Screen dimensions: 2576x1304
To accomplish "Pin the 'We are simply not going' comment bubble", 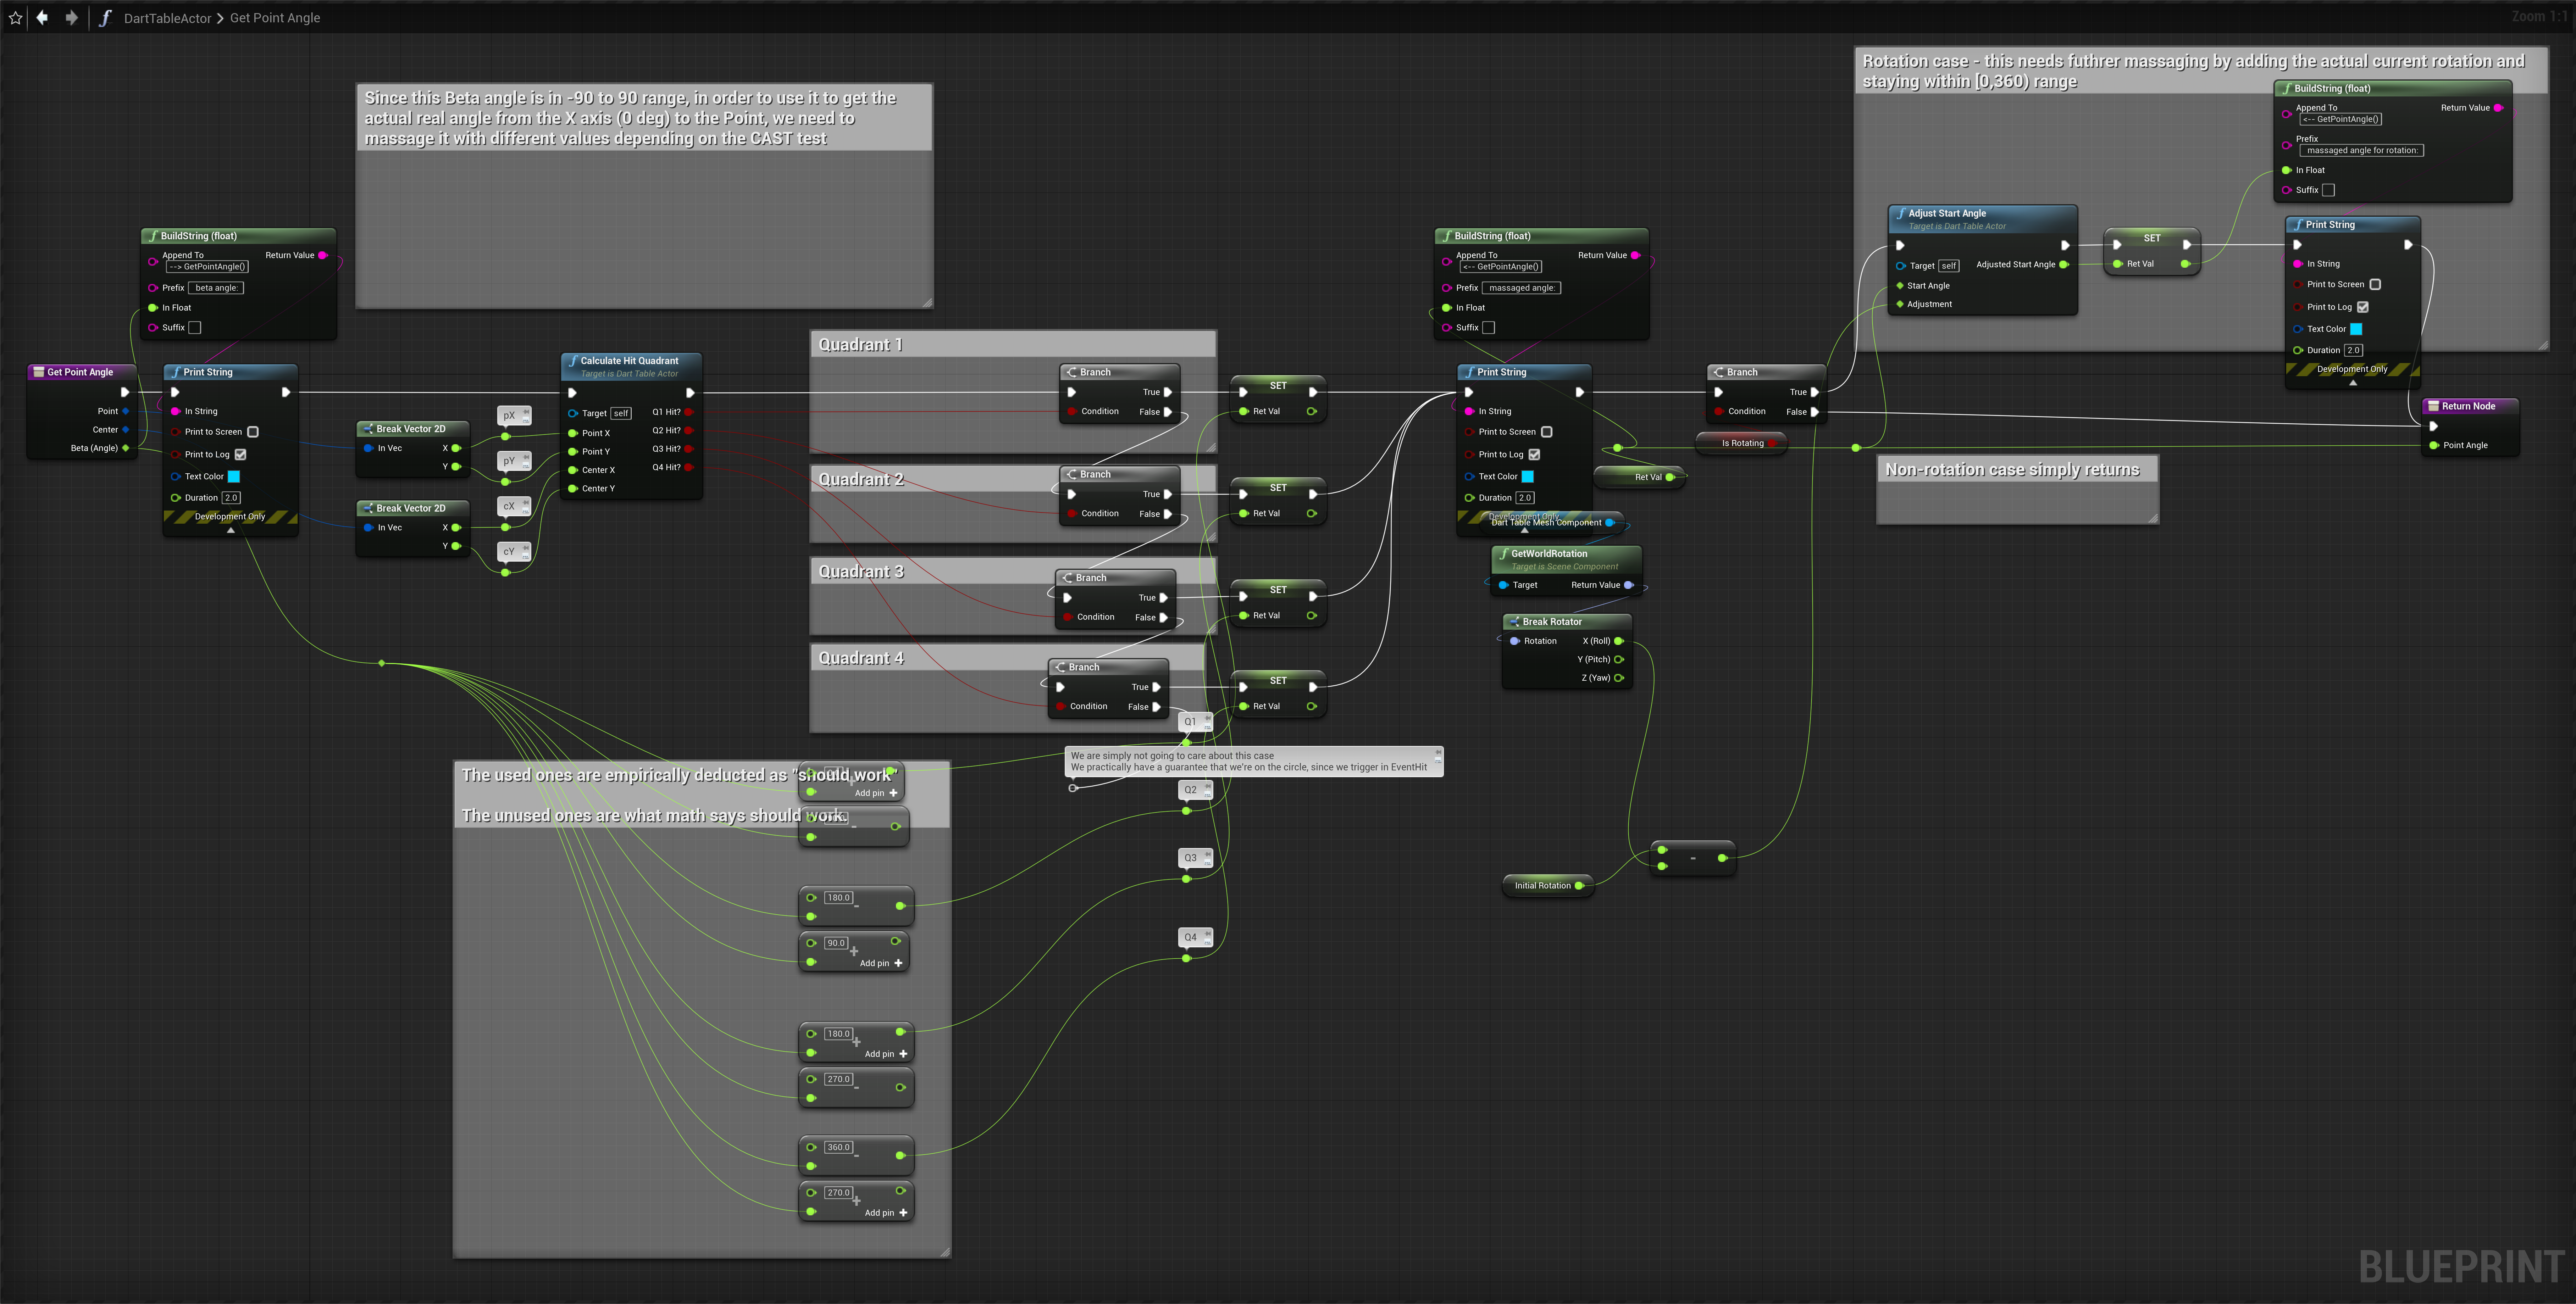I will [x=1438, y=752].
